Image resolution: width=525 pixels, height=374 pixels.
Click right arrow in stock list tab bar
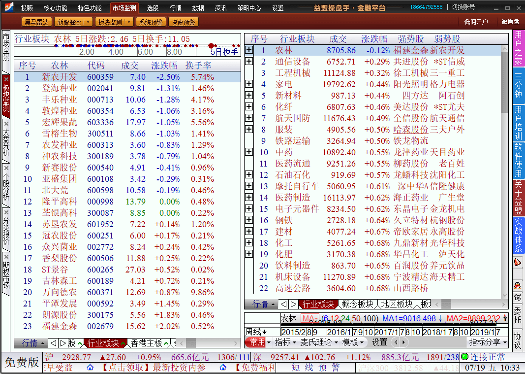(62, 343)
